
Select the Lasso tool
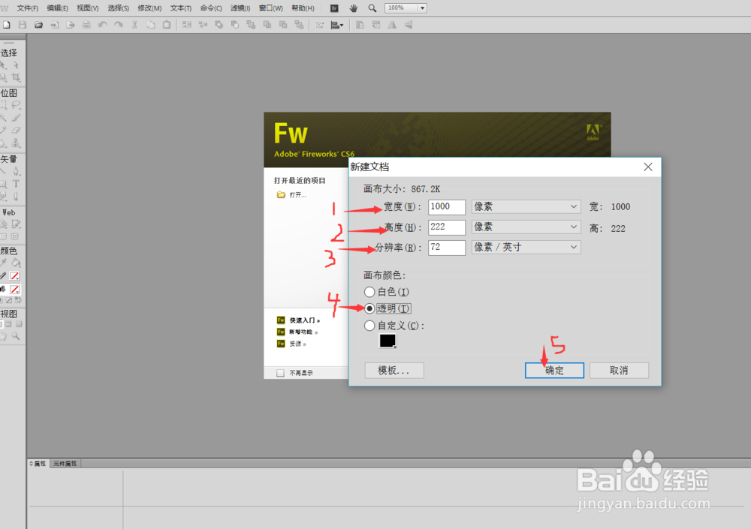tap(16, 105)
